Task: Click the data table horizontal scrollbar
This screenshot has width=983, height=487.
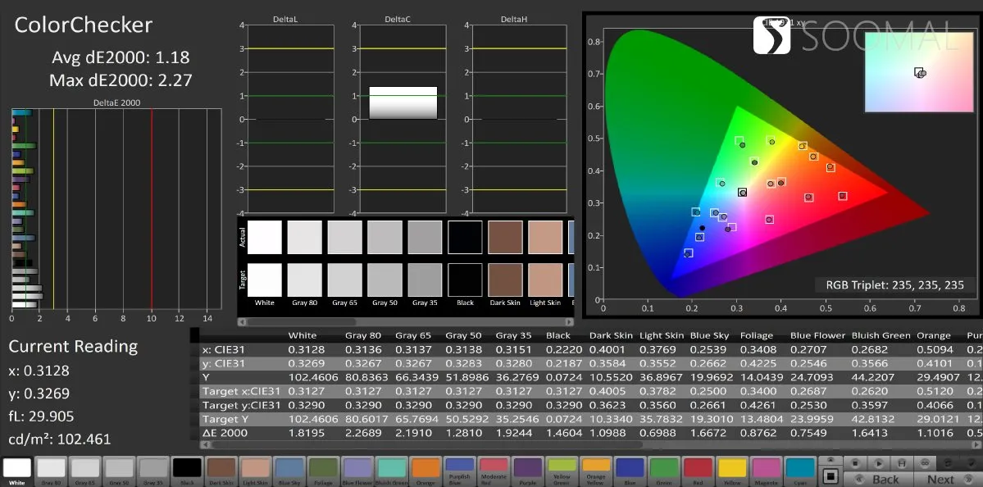Action: click(x=591, y=444)
